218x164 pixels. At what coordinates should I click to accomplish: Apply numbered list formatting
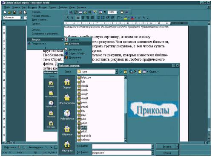[x=98, y=18]
